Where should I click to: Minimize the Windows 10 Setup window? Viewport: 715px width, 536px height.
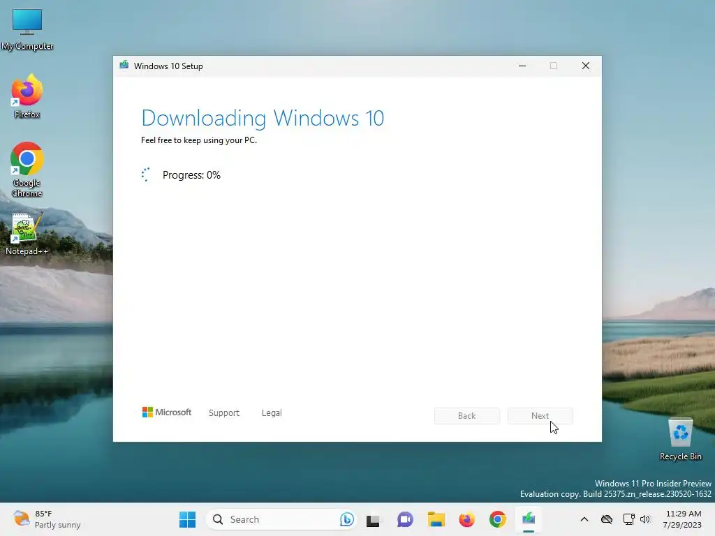coord(522,66)
